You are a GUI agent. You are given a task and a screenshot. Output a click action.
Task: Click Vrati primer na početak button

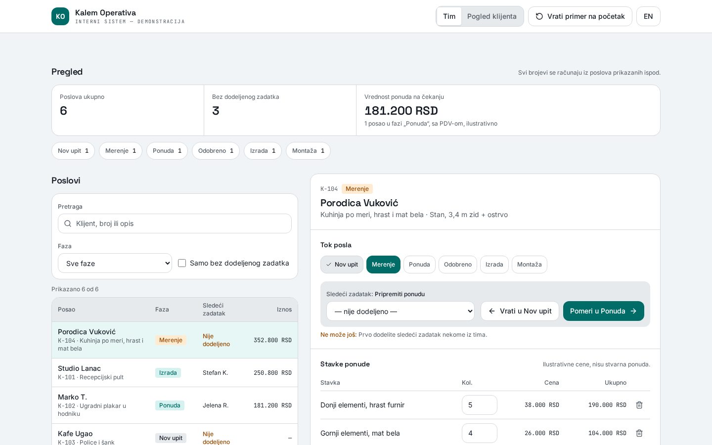point(580,16)
